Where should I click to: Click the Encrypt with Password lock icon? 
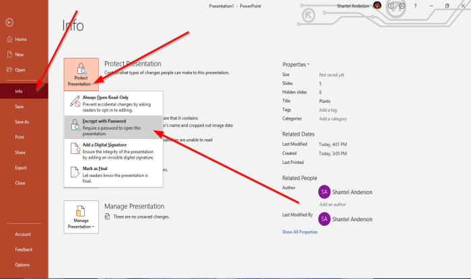tap(75, 125)
